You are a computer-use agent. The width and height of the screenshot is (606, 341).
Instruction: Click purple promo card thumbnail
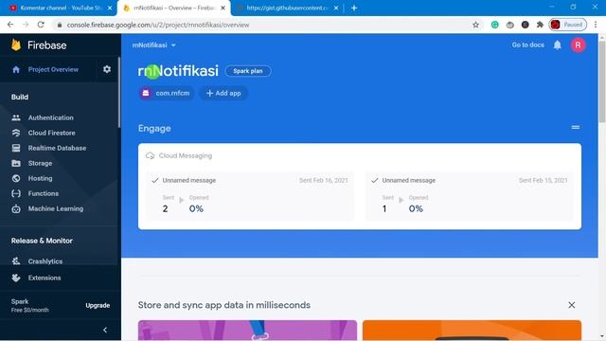point(247,331)
